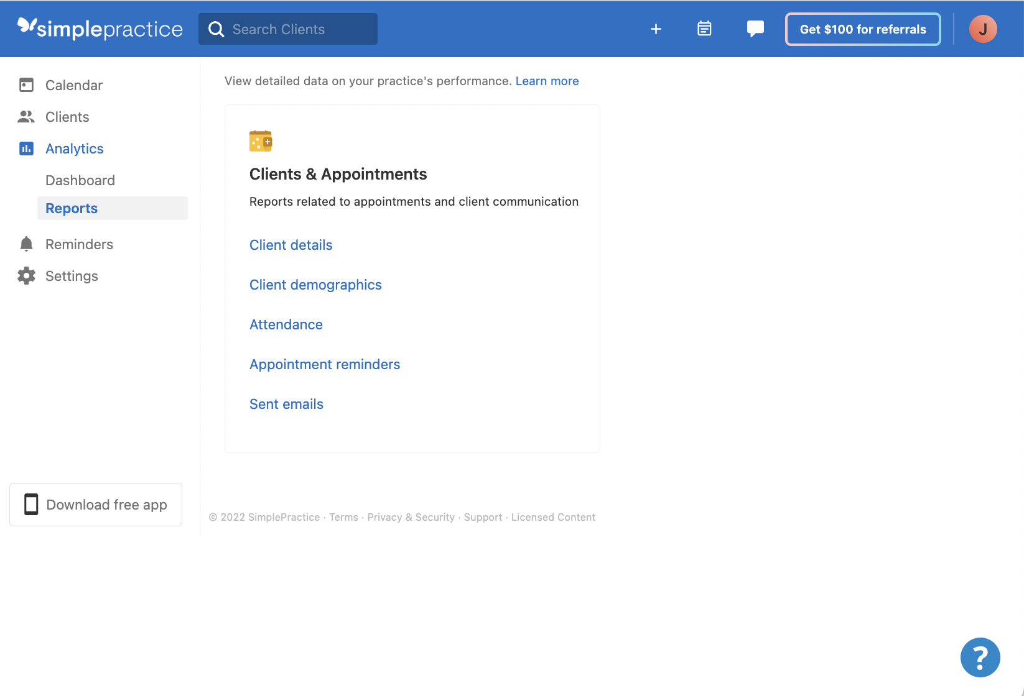Screen dimensions: 1024x696
Task: Click the Download free app button
Action: point(95,504)
